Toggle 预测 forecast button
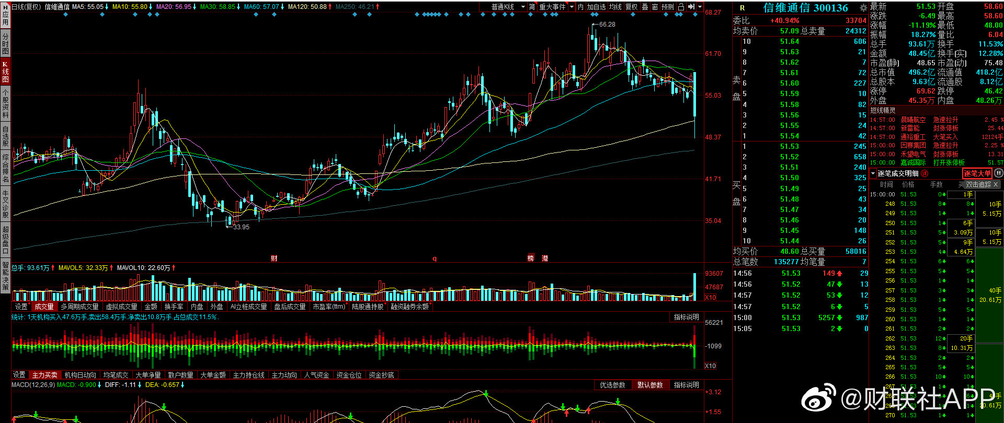Screen dimensions: 1004x423 [668, 7]
